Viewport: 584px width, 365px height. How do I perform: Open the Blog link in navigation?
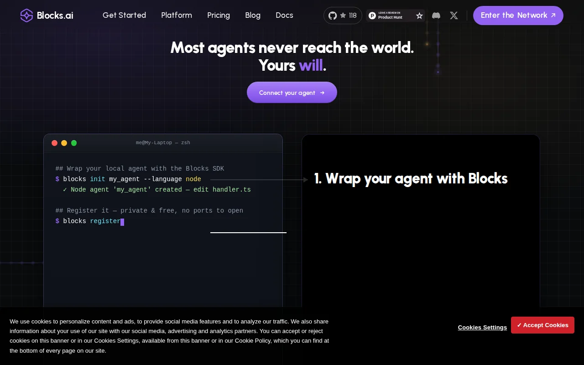coord(253,15)
